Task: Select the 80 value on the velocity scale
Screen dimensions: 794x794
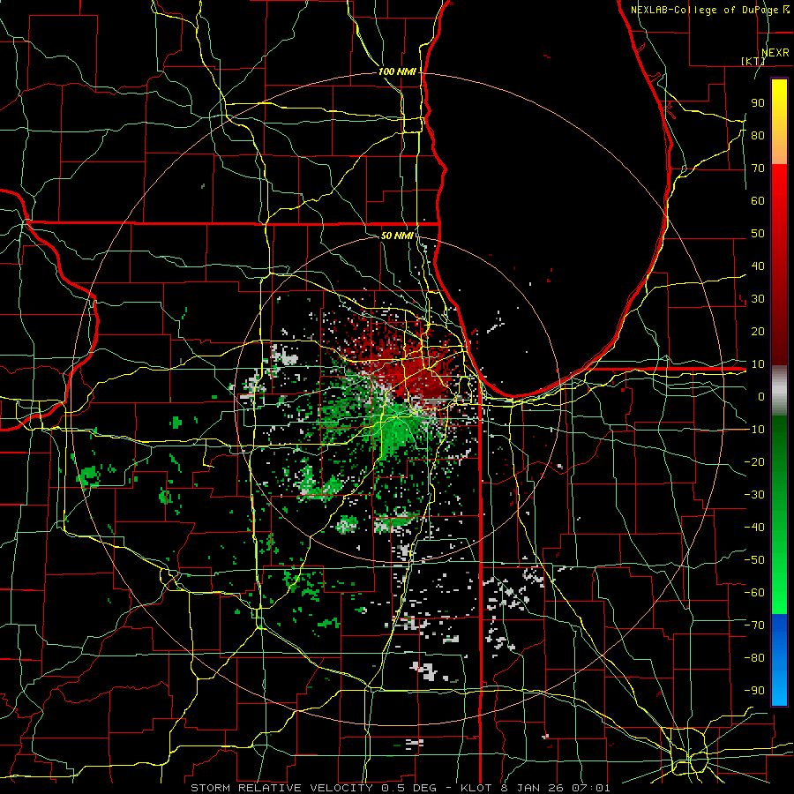Action: tap(758, 135)
